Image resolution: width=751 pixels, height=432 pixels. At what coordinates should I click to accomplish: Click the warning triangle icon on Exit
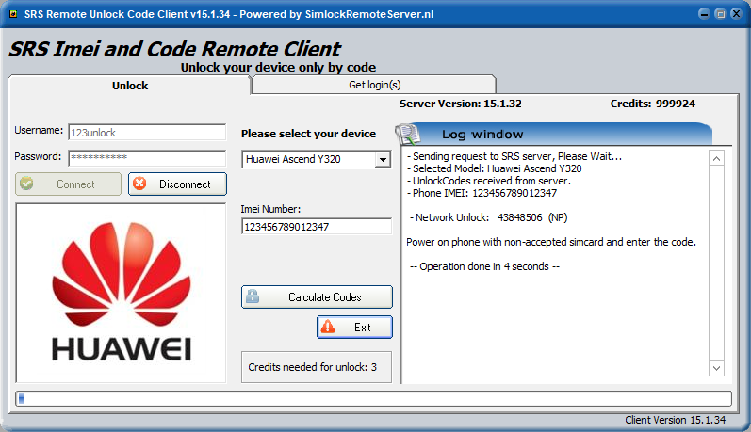tap(328, 328)
